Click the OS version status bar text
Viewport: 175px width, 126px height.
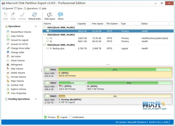142,122
